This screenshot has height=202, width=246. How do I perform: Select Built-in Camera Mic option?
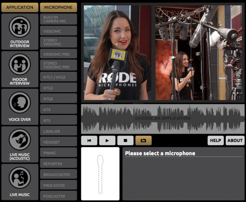coord(59,20)
